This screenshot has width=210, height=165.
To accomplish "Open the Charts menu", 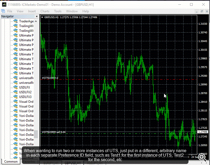I will (45, 11).
